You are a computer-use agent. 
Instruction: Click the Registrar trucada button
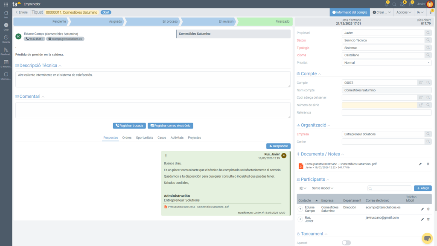(129, 126)
